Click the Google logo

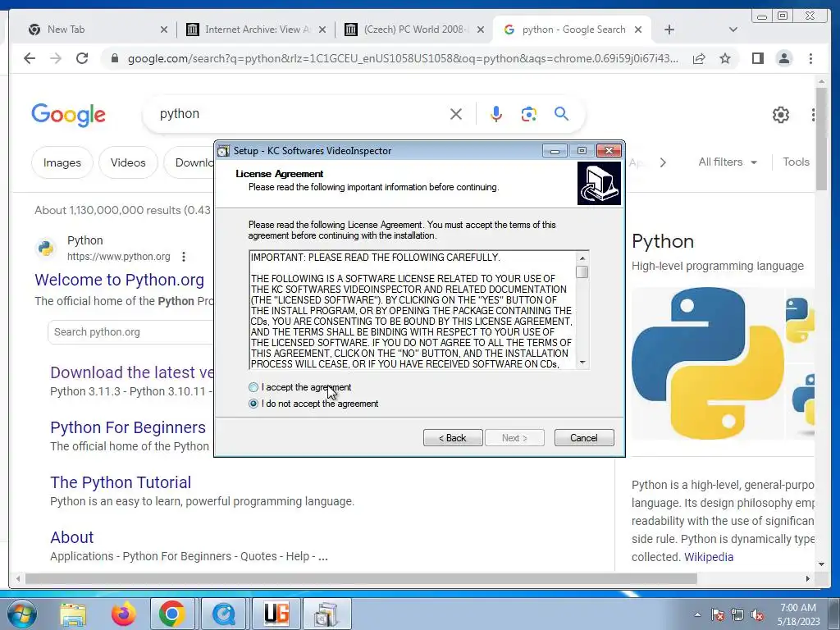[69, 115]
